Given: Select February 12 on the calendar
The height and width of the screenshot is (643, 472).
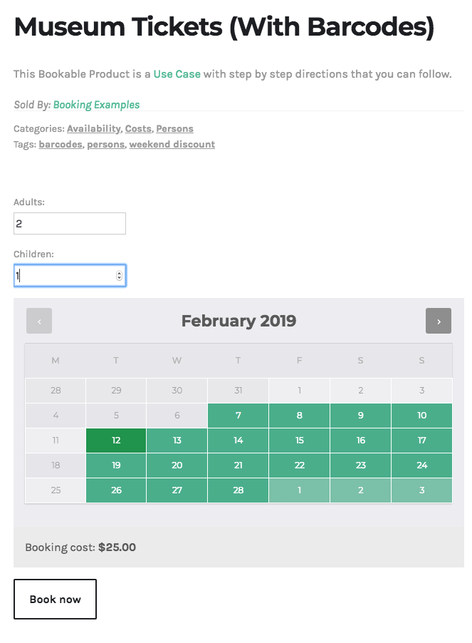Looking at the screenshot, I should pyautogui.click(x=116, y=441).
